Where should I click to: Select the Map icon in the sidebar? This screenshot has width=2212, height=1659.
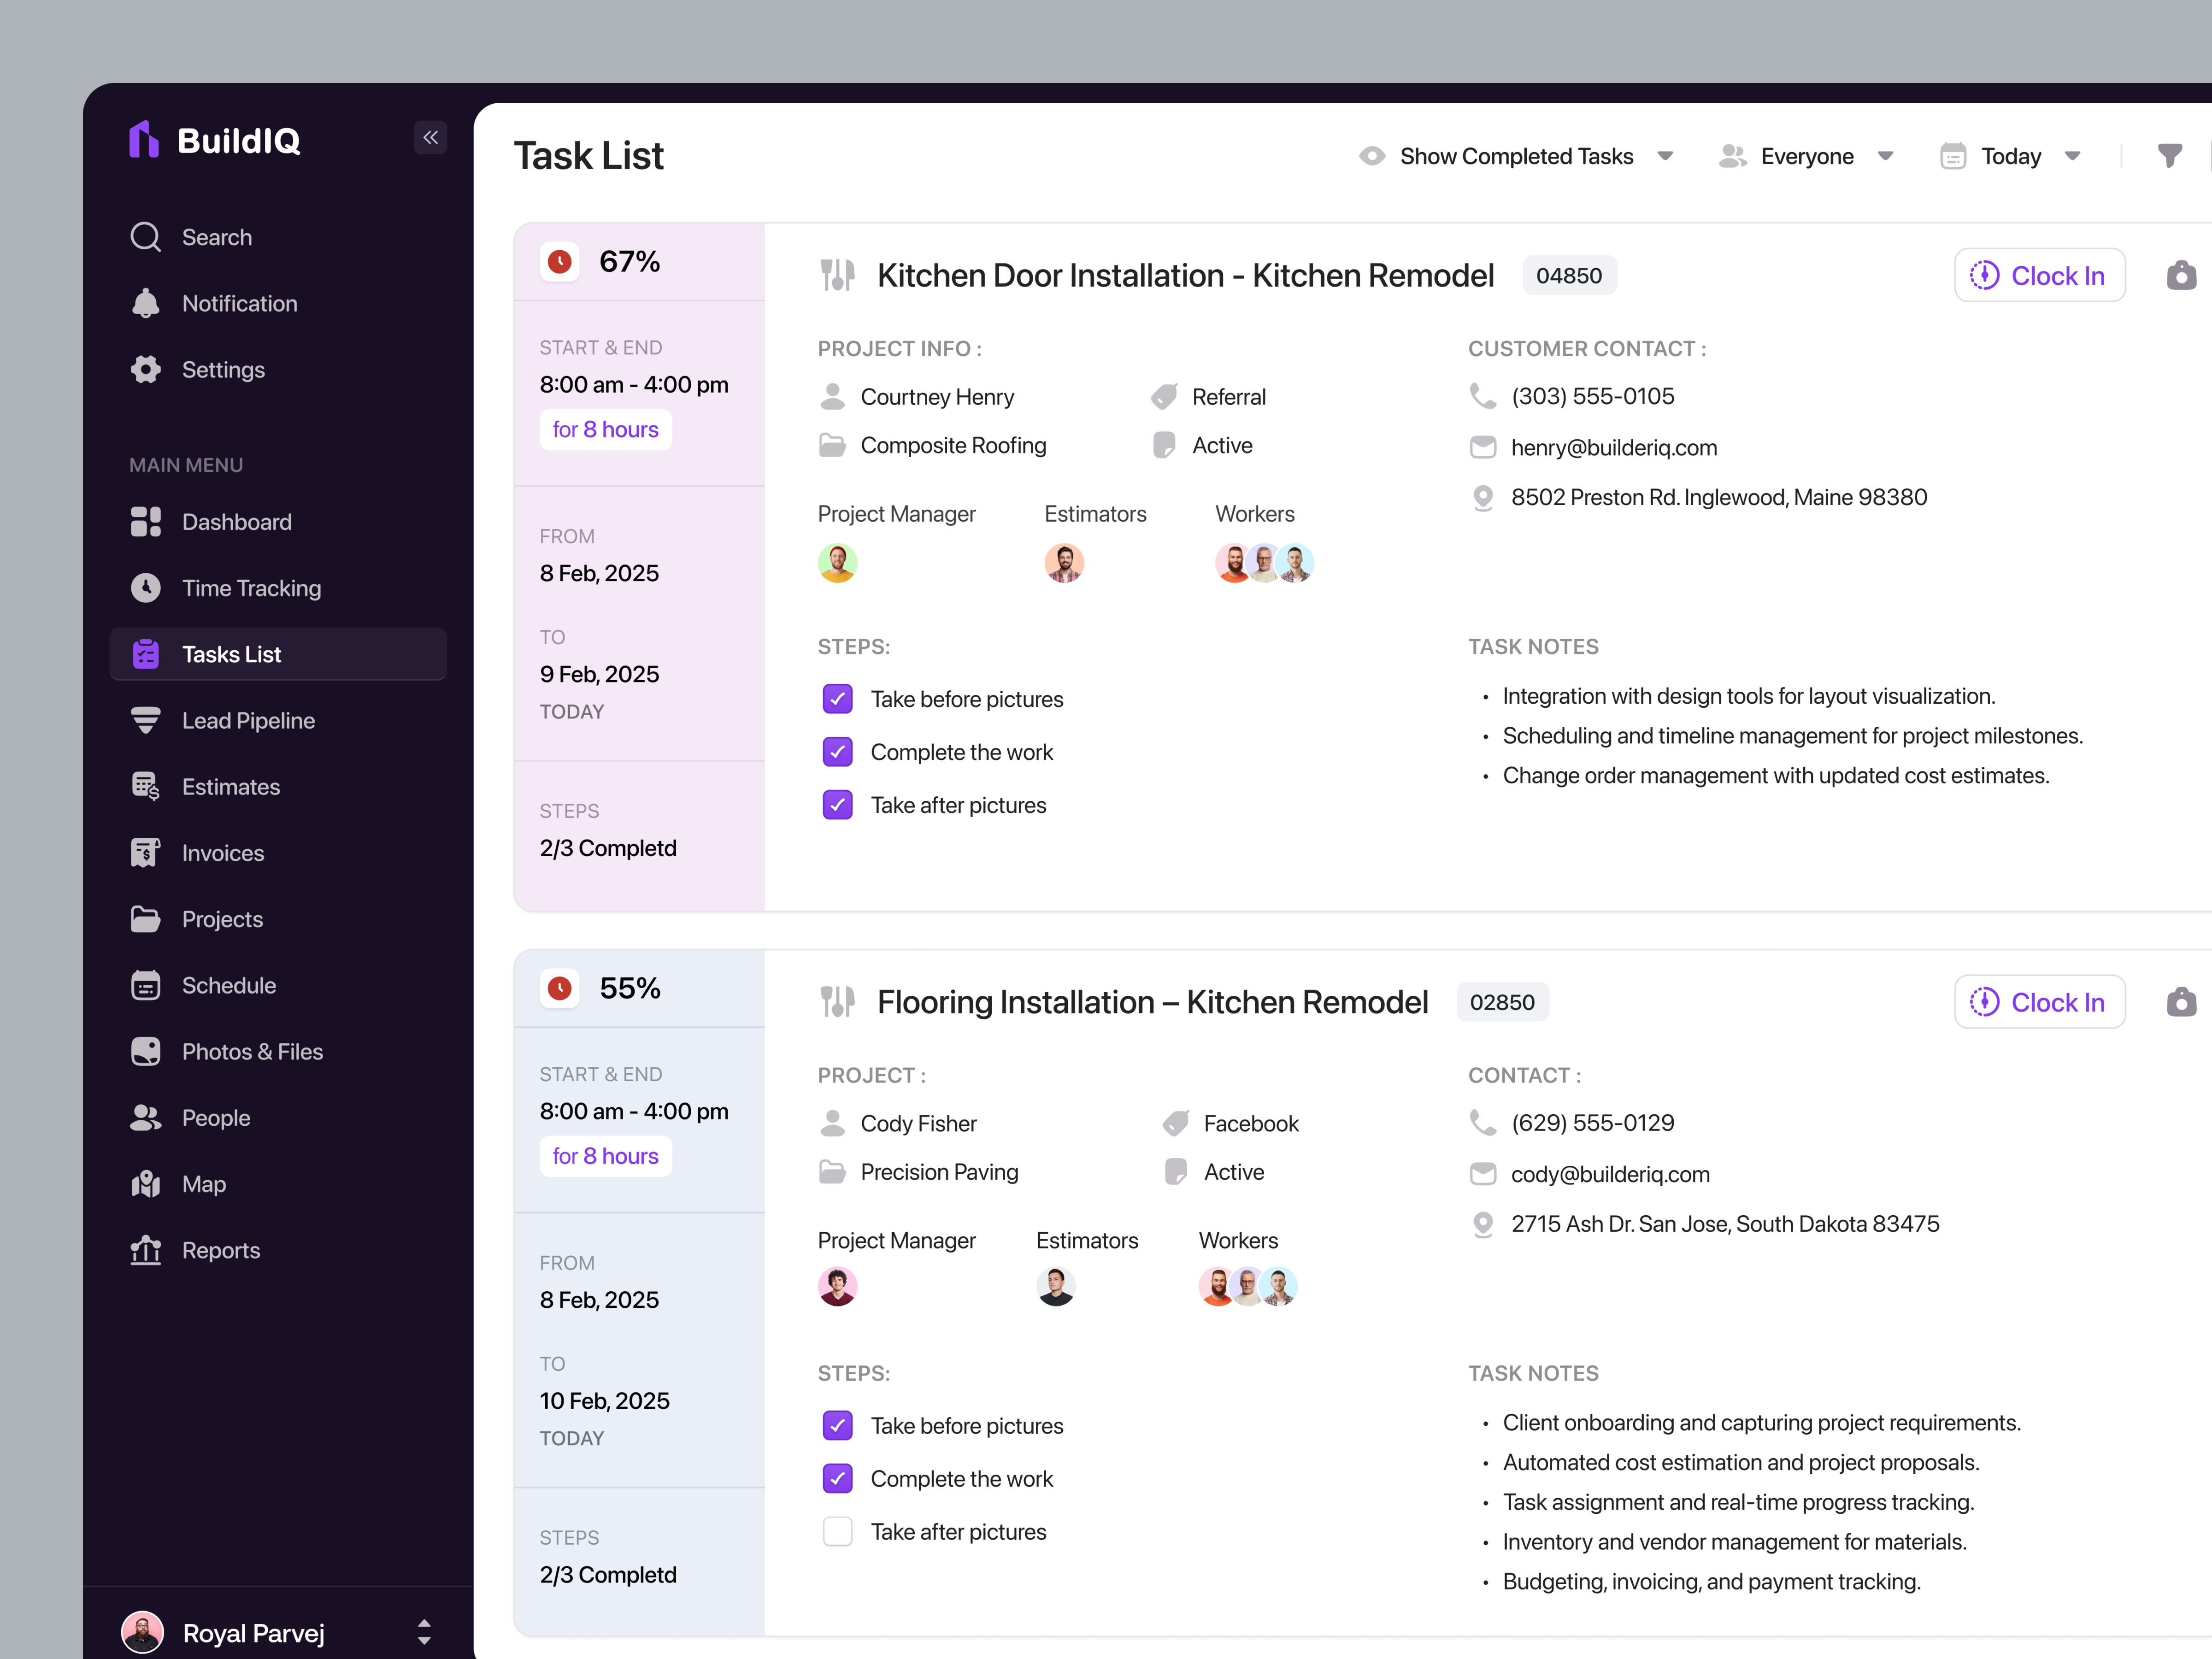click(146, 1184)
